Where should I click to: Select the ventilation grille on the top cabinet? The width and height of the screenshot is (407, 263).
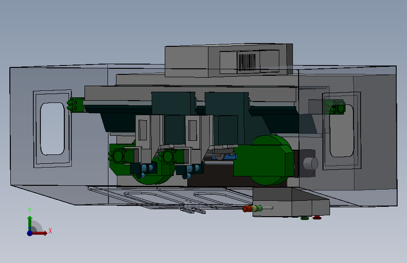pyautogui.click(x=247, y=62)
